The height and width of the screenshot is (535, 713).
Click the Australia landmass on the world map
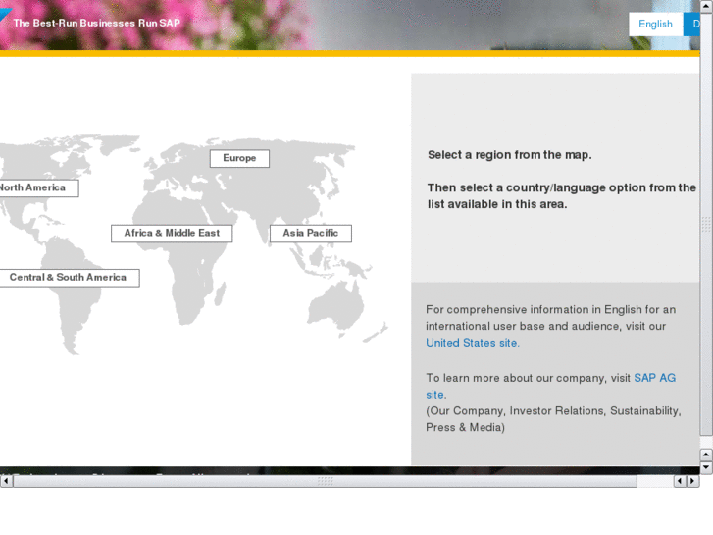coord(336,306)
